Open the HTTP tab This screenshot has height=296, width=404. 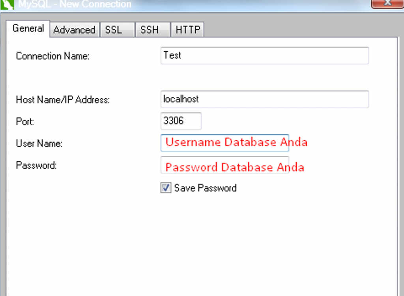(x=187, y=29)
